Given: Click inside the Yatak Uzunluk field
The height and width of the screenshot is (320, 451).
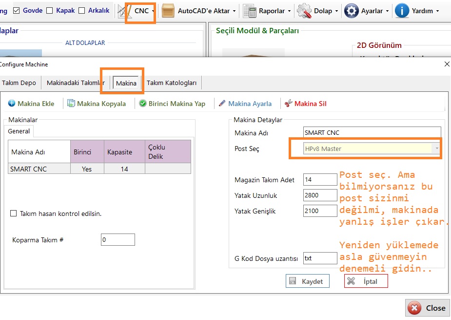Looking at the screenshot, I should 320,195.
